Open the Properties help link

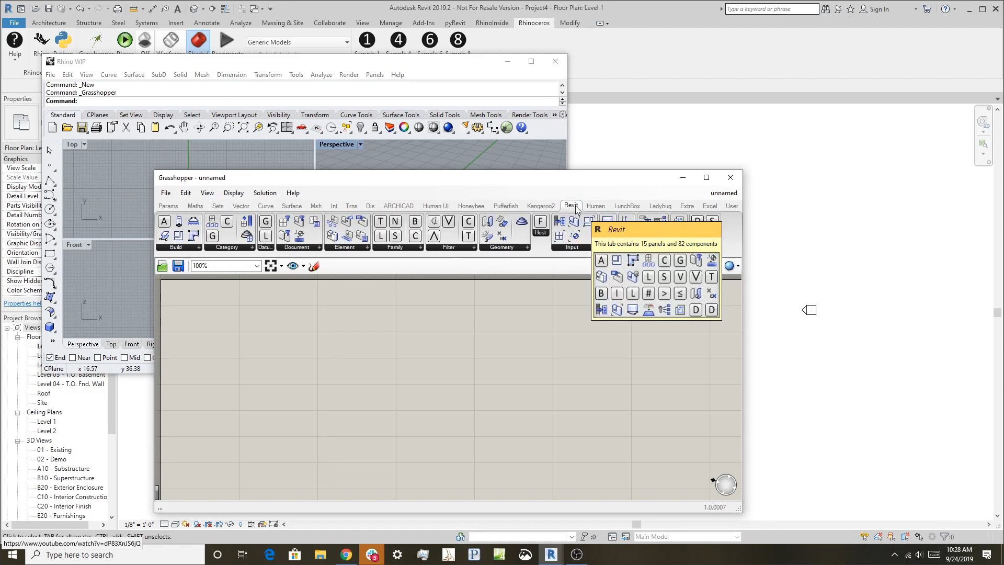(22, 303)
